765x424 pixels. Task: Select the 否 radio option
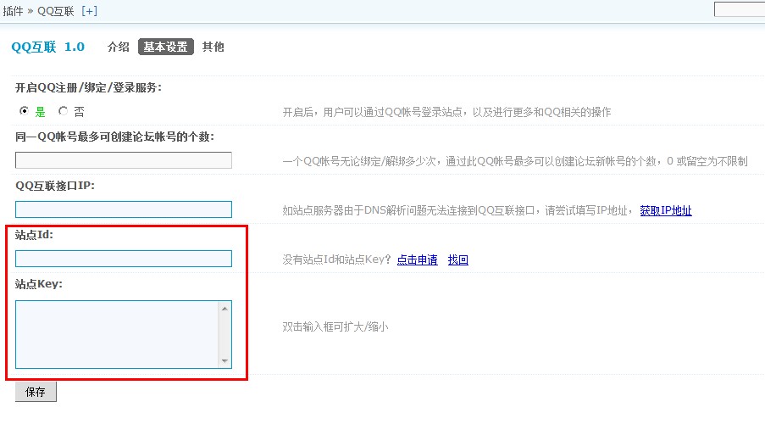(x=63, y=111)
